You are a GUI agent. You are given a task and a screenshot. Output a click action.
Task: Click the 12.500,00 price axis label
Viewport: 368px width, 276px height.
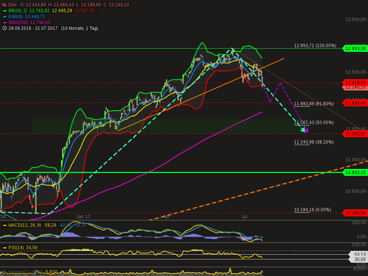pyautogui.click(x=355, y=72)
